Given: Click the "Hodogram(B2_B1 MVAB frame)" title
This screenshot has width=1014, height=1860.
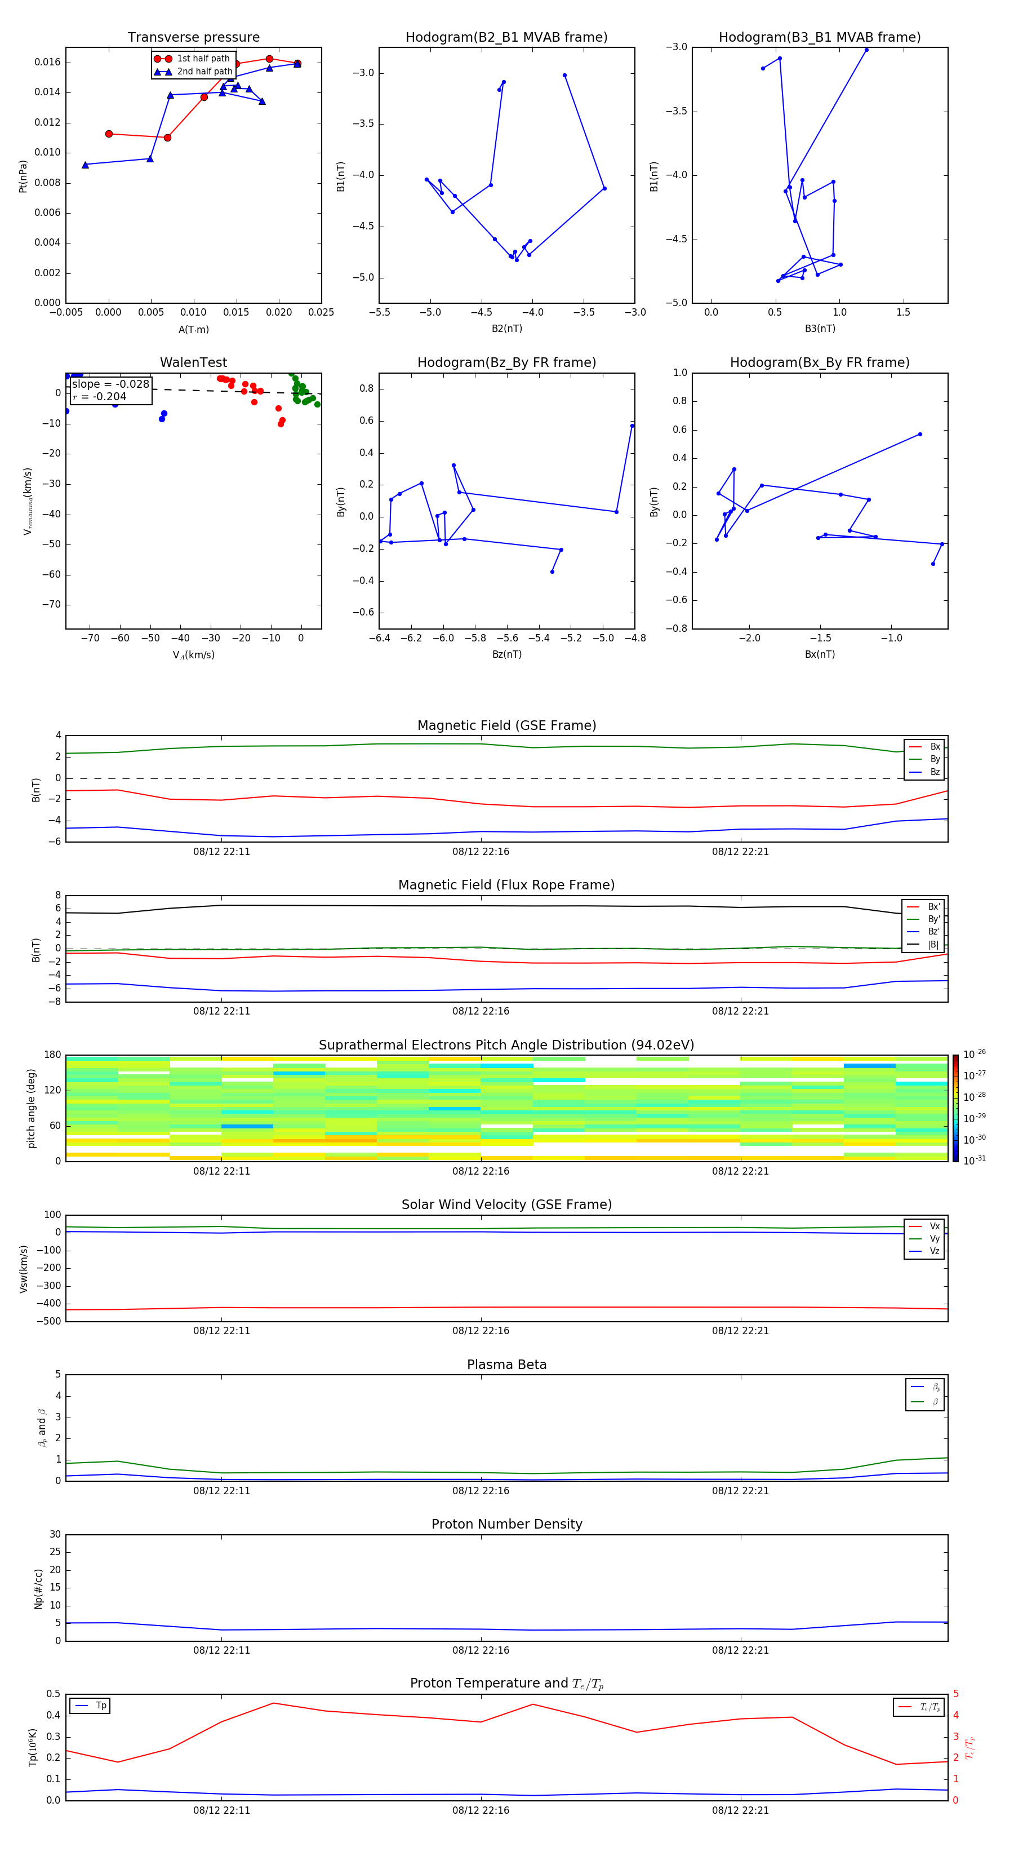Looking at the screenshot, I should [506, 38].
